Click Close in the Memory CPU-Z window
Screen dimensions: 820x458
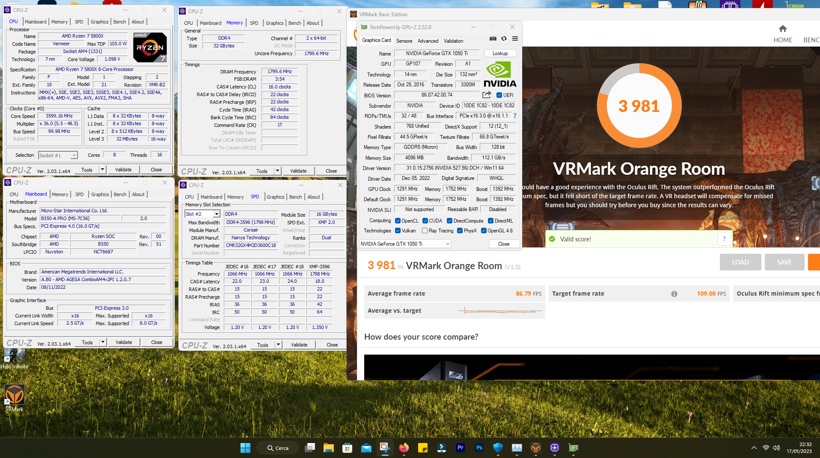point(331,171)
